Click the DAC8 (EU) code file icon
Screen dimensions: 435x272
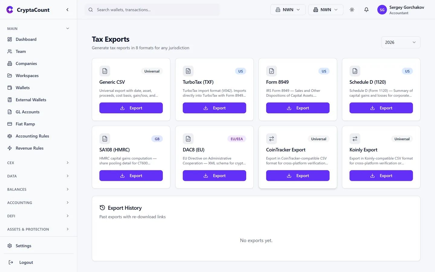[188, 139]
